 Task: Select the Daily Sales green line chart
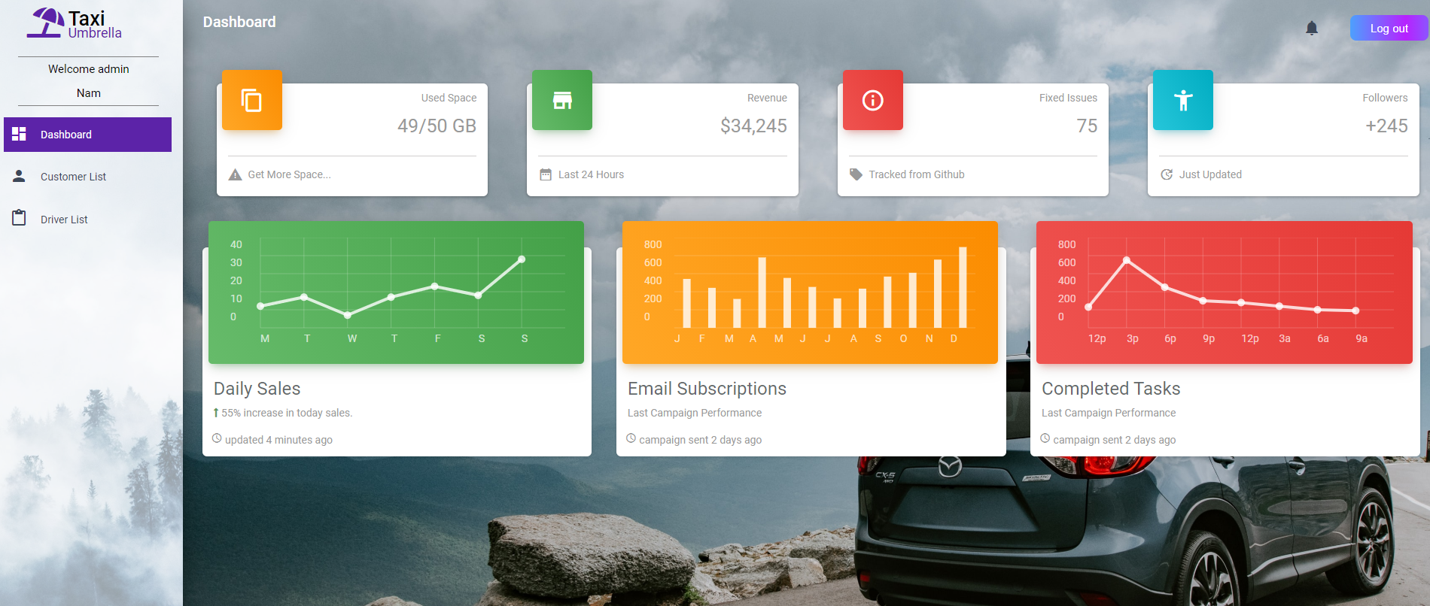click(396, 292)
